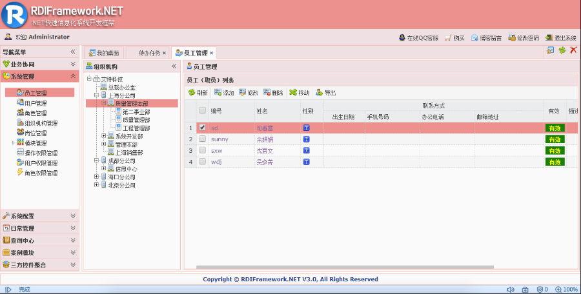Close the 待办任务 tab
The height and width of the screenshot is (294, 581).
164,53
